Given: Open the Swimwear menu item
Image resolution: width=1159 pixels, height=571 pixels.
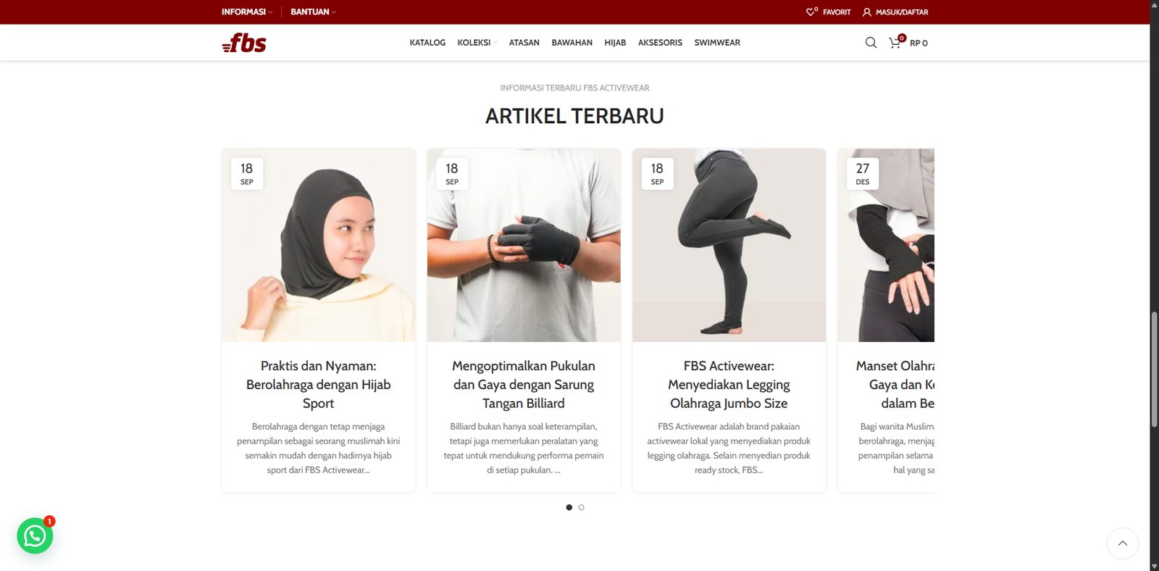Looking at the screenshot, I should point(717,43).
